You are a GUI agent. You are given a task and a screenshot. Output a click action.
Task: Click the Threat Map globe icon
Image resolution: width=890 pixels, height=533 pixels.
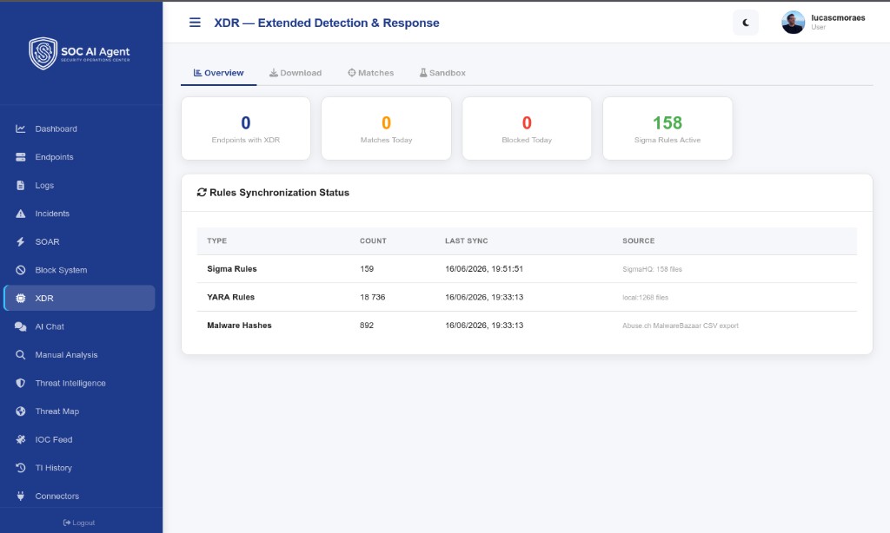point(21,411)
